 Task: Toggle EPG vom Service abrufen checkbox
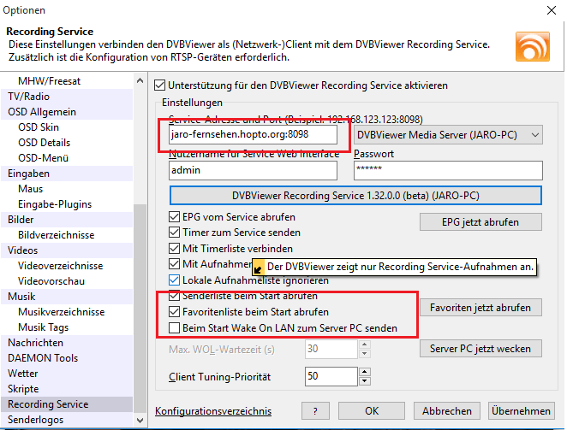(174, 216)
